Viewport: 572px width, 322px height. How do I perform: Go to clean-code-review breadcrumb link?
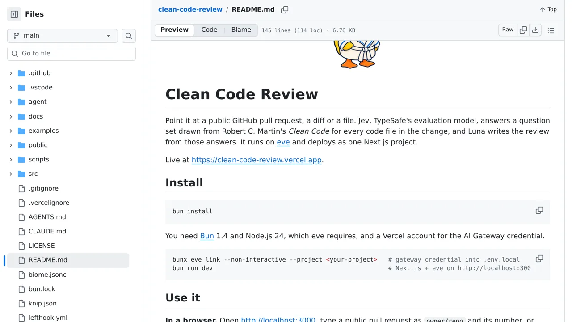click(190, 9)
